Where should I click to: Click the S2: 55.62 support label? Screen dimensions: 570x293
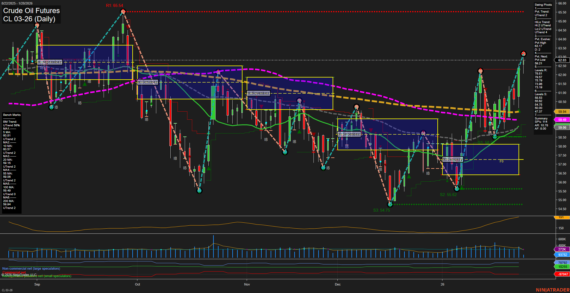(x=448, y=194)
